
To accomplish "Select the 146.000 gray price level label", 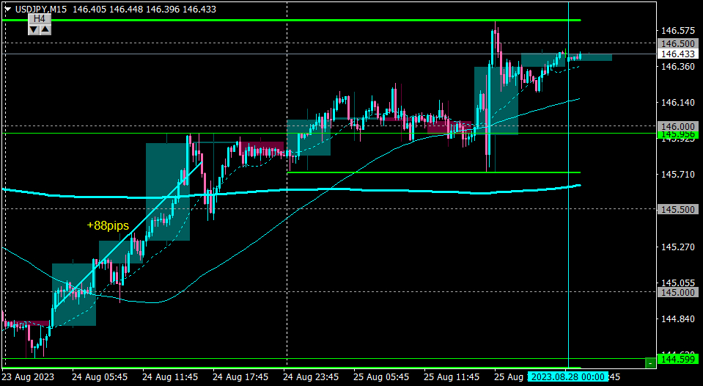I will [x=678, y=126].
